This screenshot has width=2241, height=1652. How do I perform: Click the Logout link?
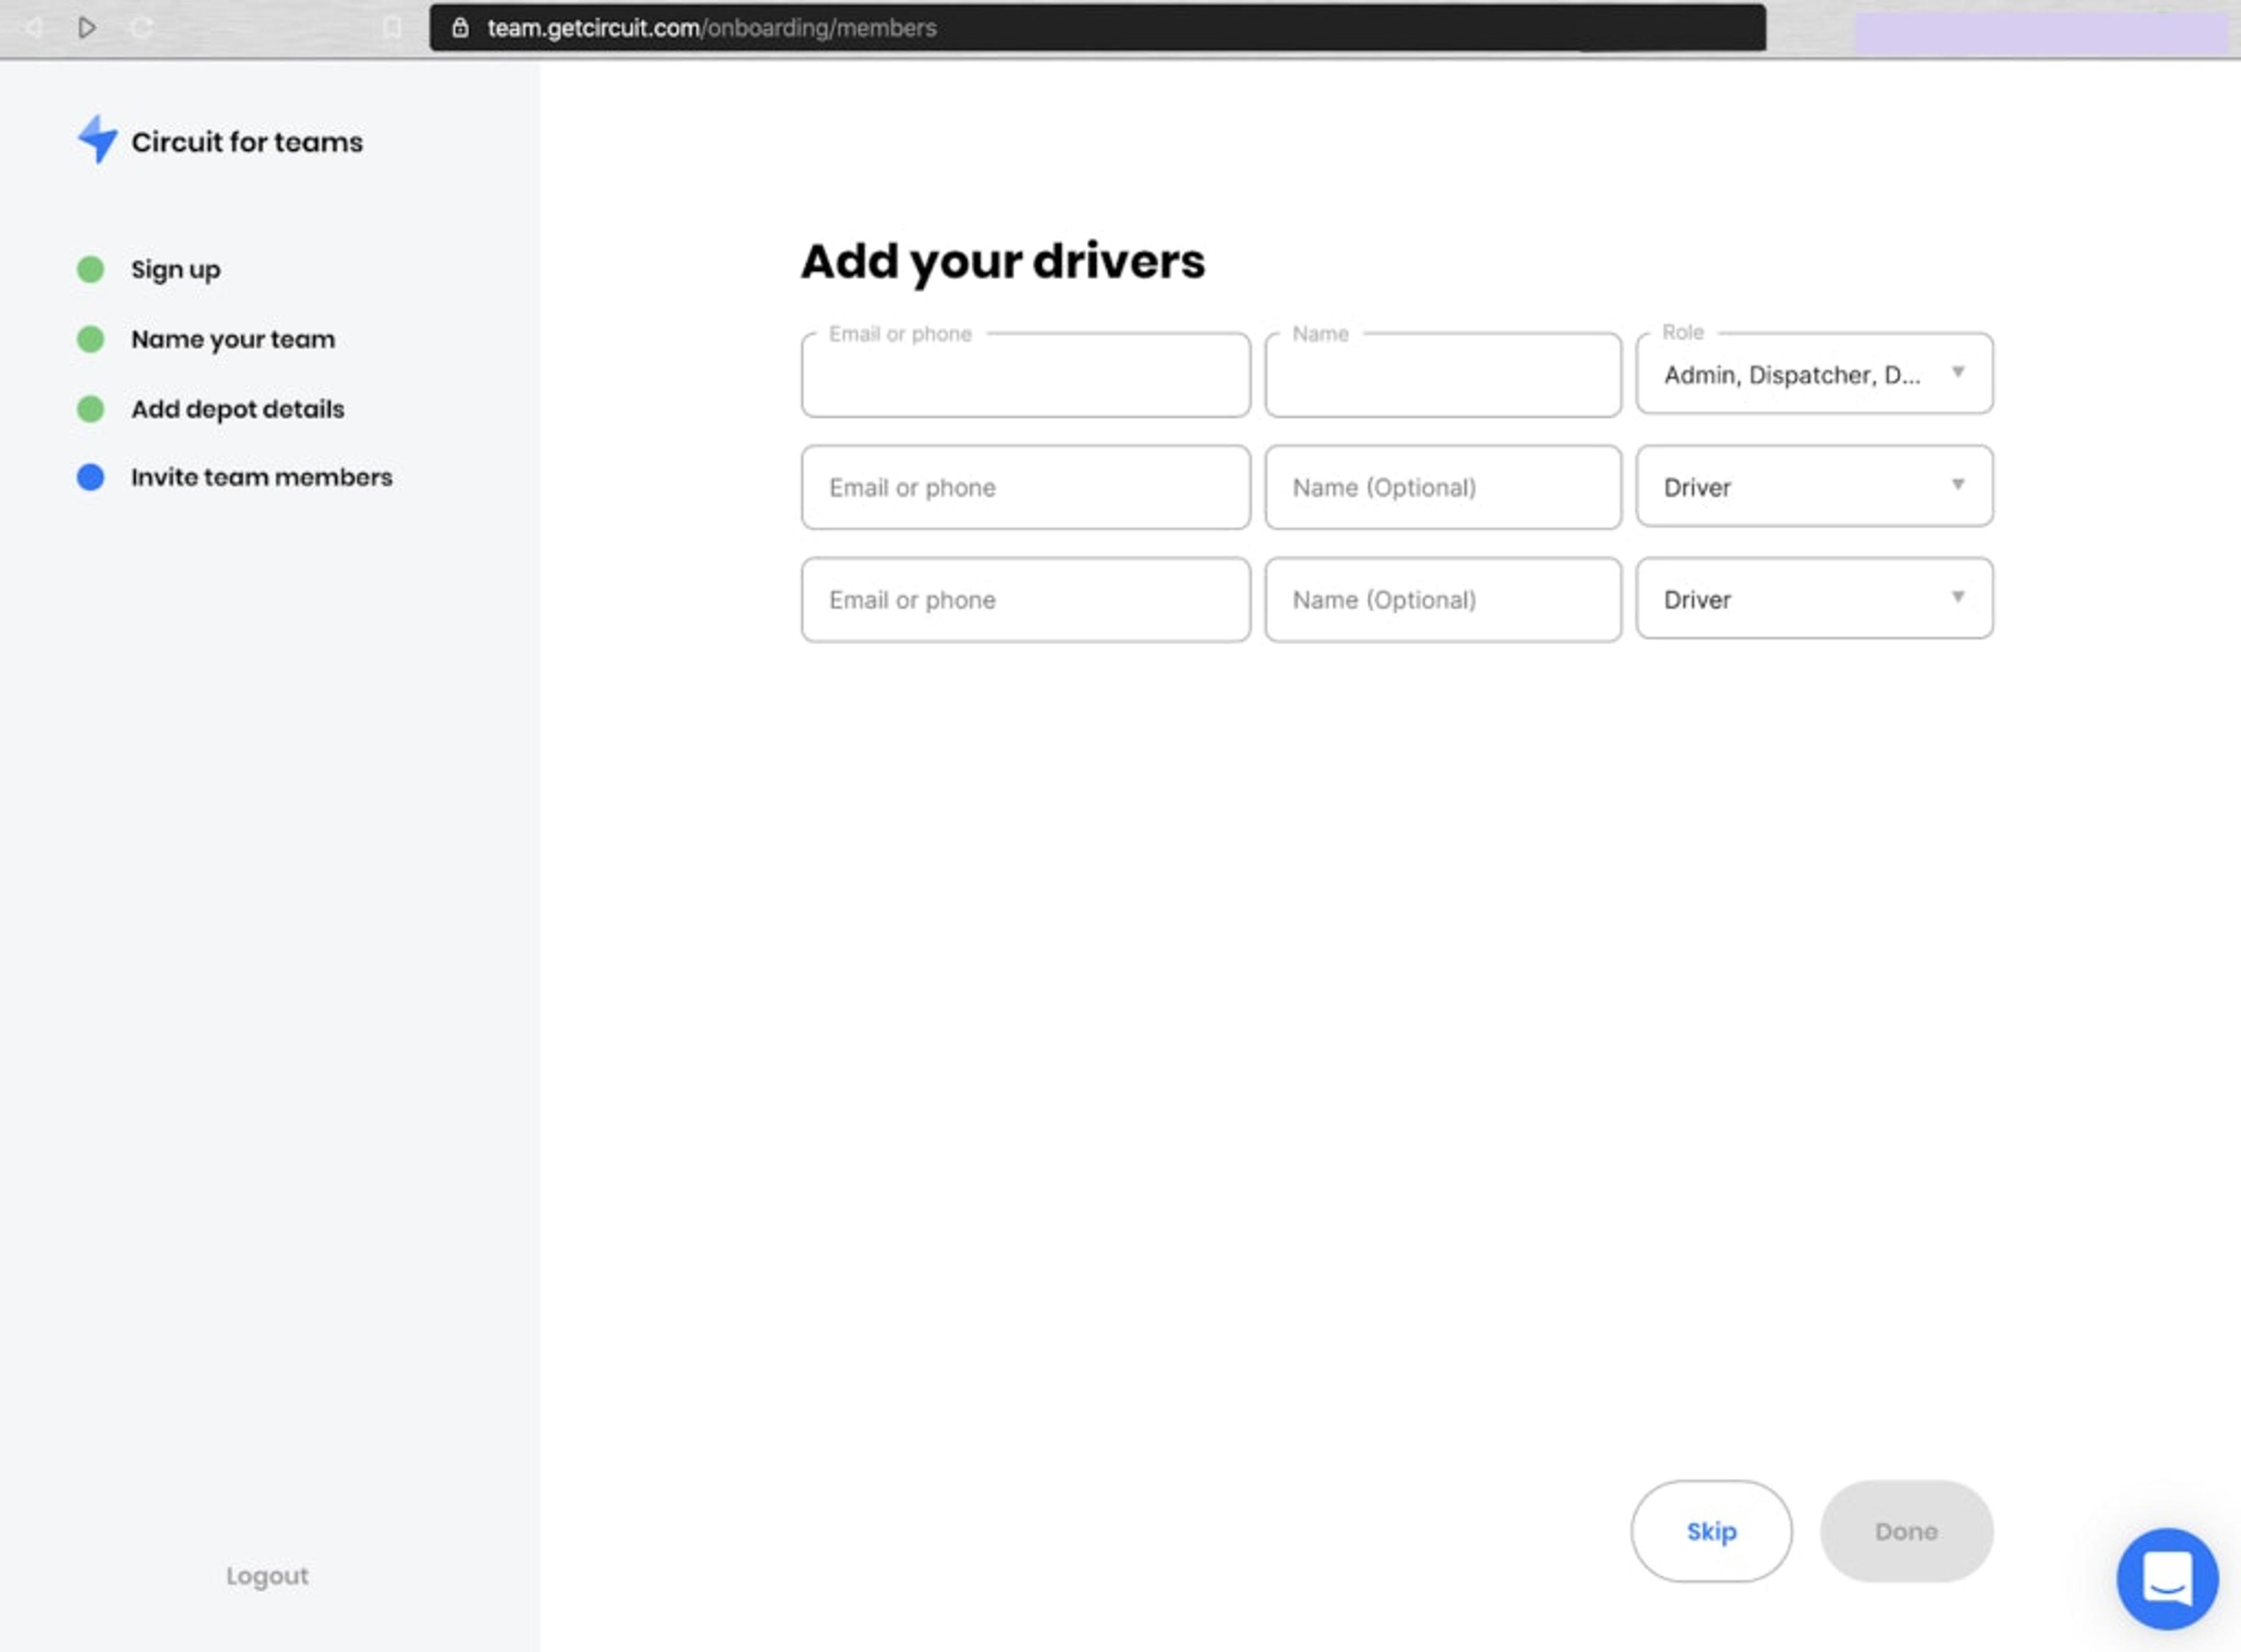click(x=267, y=1576)
